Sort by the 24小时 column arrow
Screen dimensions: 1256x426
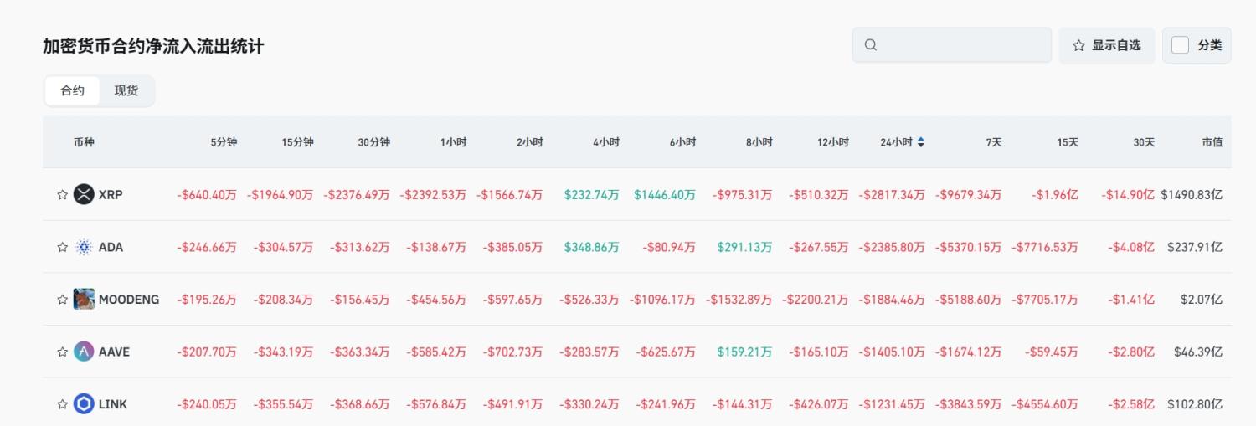pyautogui.click(x=921, y=142)
